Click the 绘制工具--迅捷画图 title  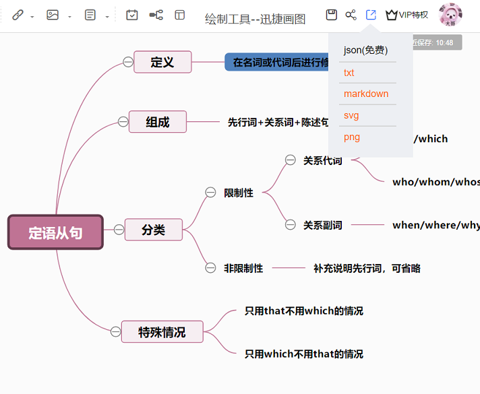click(x=255, y=19)
